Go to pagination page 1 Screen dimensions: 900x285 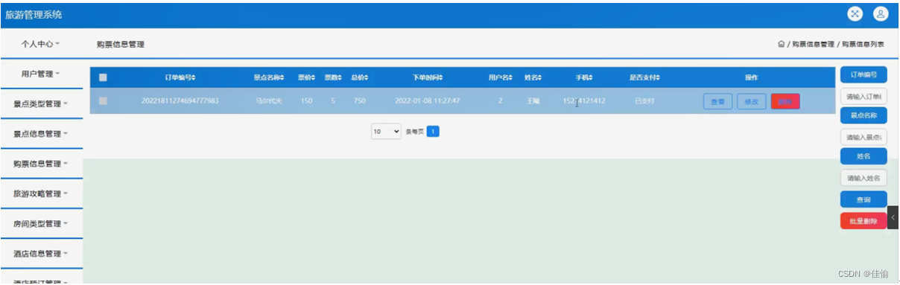pos(433,131)
